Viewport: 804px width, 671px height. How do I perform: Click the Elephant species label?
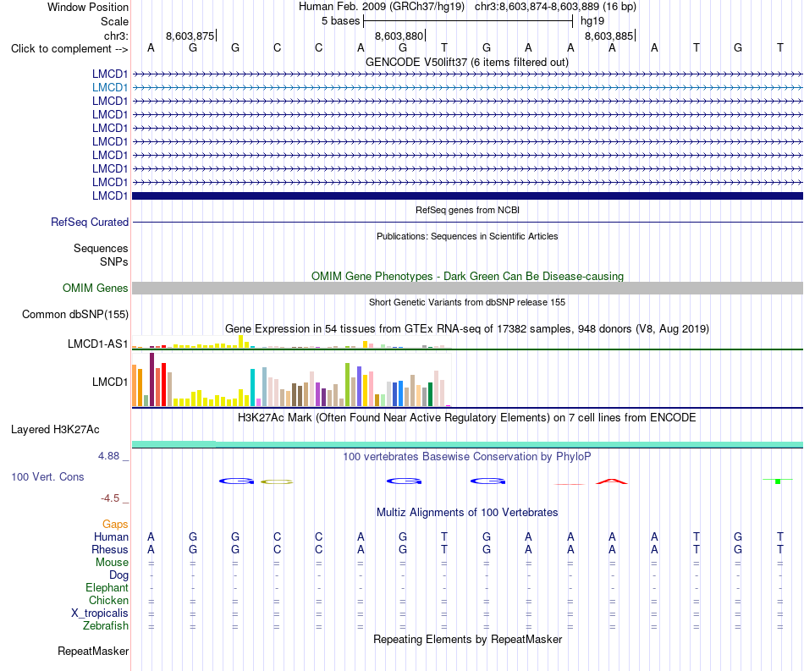[107, 588]
